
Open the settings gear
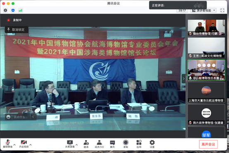click(x=152, y=144)
